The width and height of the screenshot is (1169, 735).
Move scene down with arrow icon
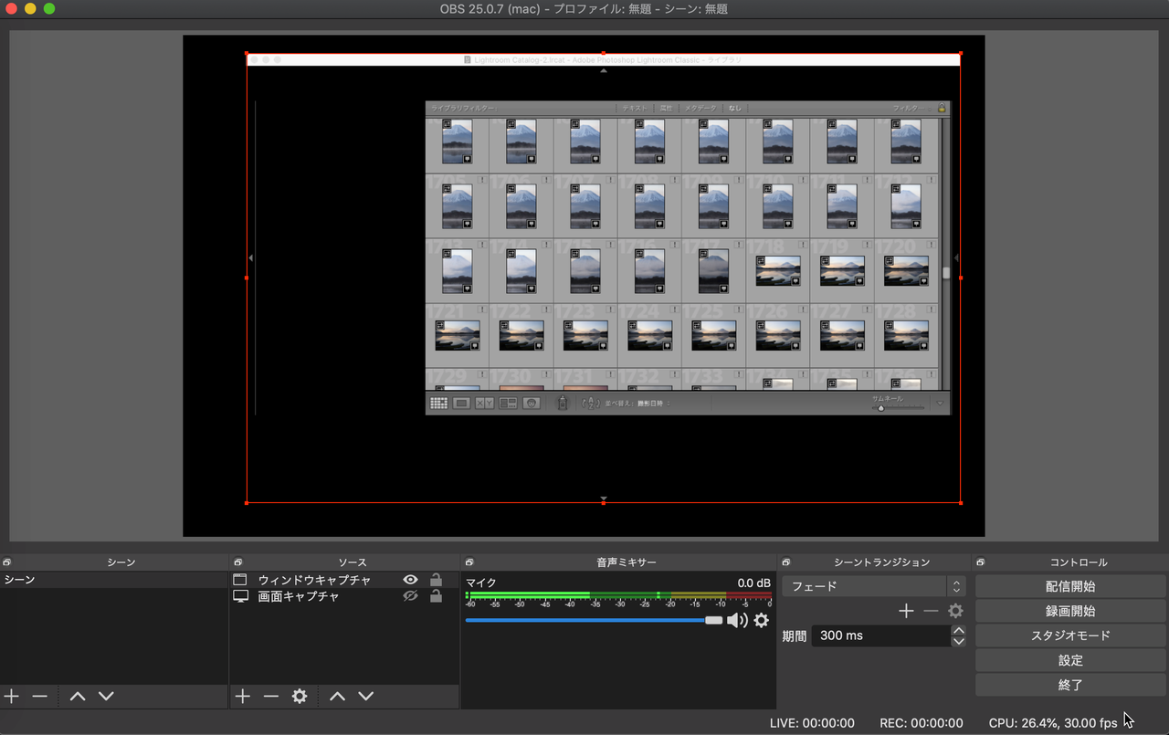coord(106,696)
